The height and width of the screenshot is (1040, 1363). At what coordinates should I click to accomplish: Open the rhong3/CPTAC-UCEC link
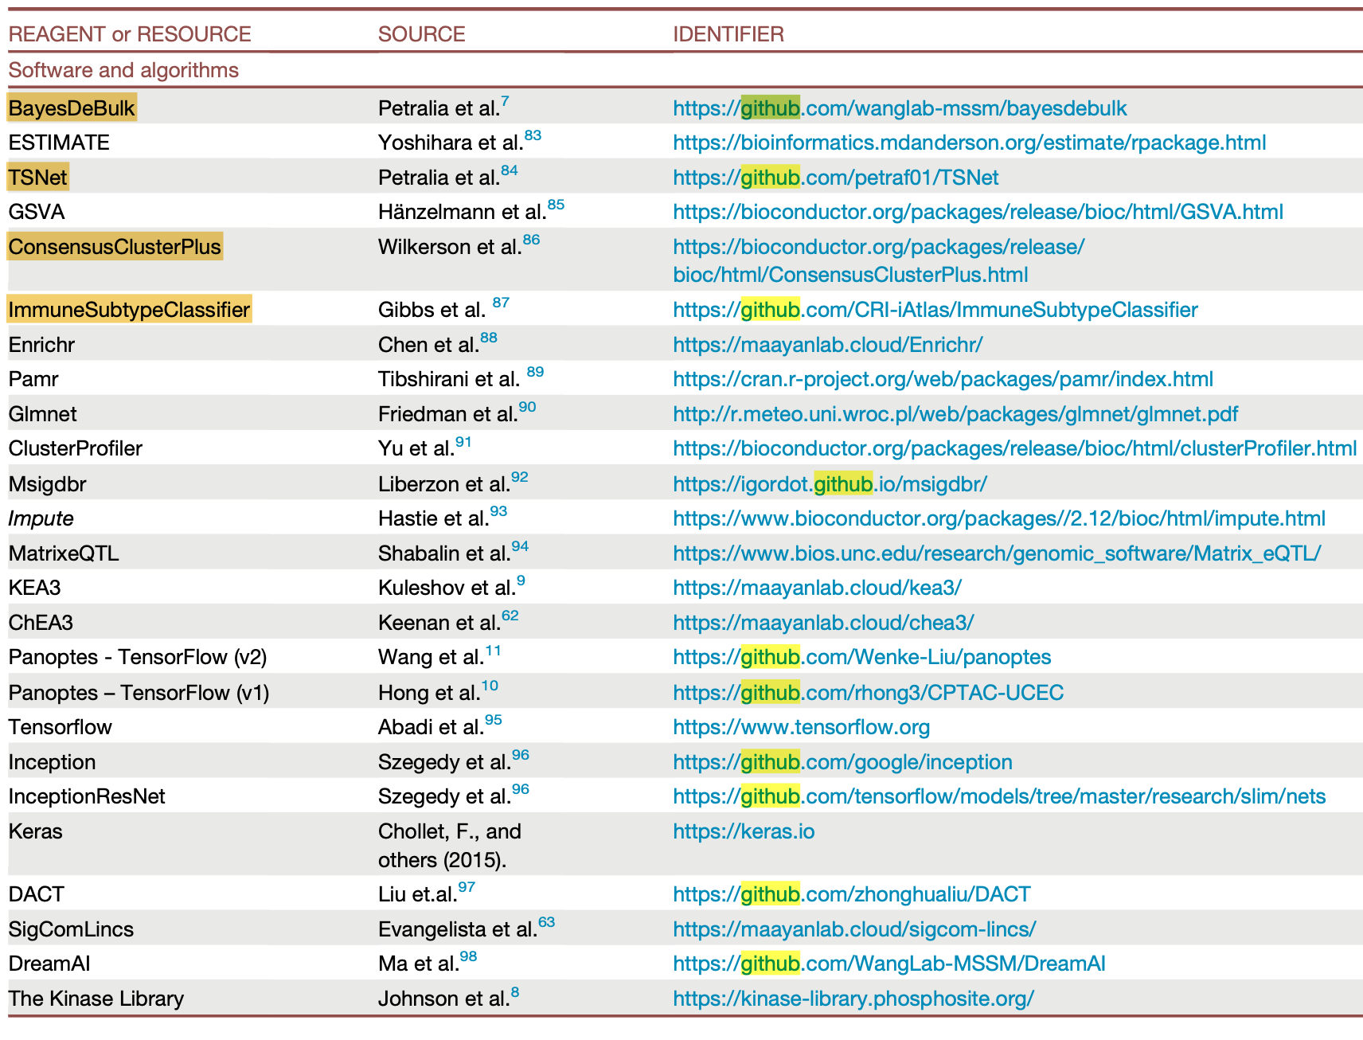pyautogui.click(x=868, y=693)
